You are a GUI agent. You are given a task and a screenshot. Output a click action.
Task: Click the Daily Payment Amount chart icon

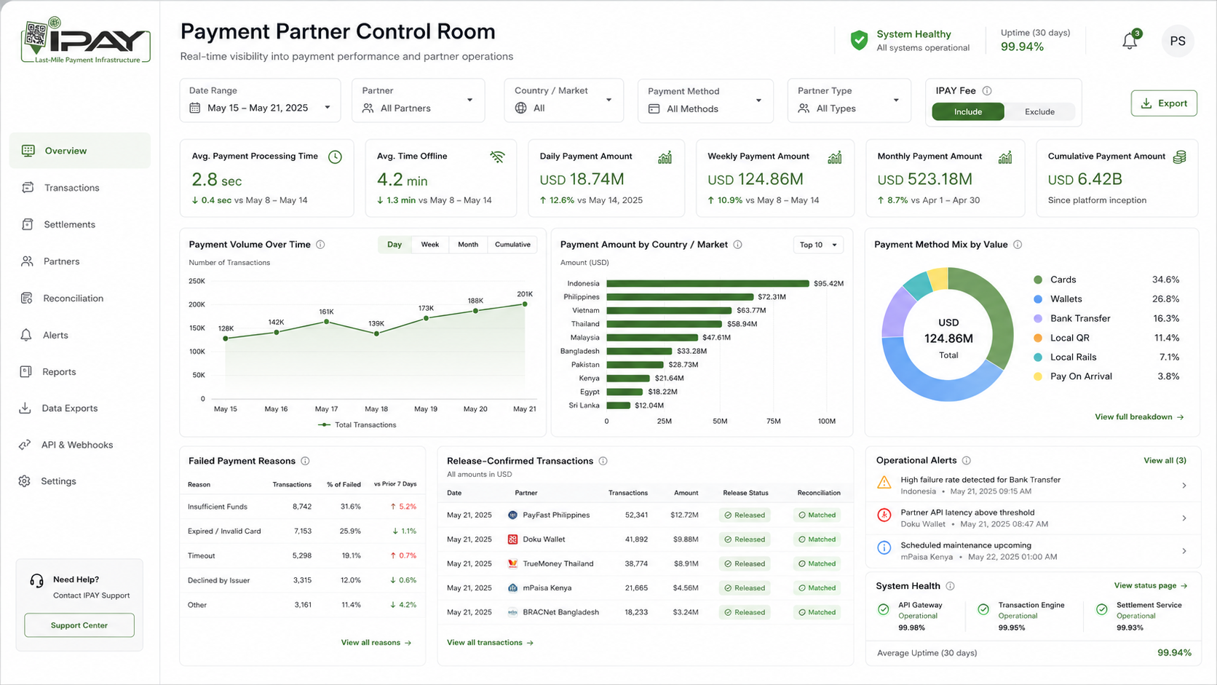665,157
